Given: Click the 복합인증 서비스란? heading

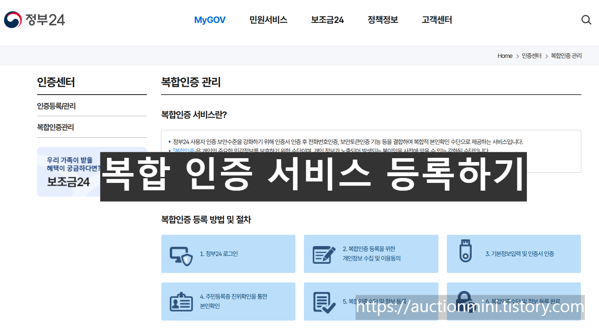Looking at the screenshot, I should (x=194, y=115).
